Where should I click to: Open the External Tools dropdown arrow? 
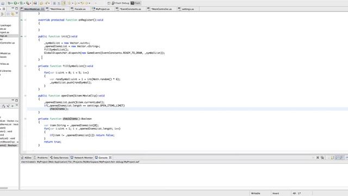(x=30, y=3)
